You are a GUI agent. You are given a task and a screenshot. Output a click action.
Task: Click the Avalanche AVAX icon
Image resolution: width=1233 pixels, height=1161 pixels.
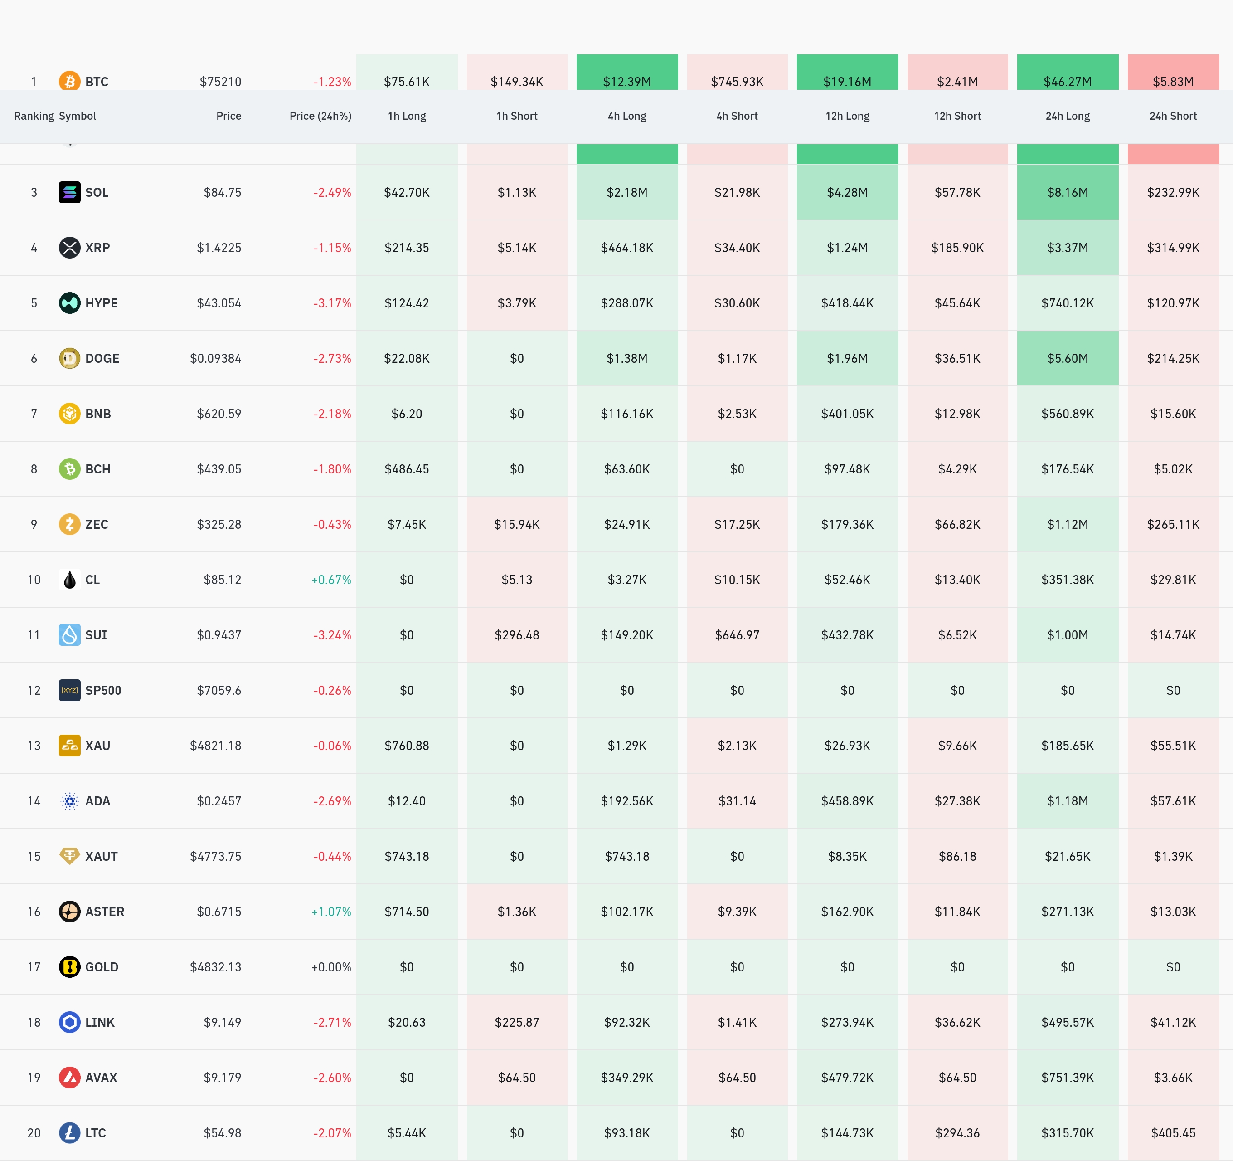pyautogui.click(x=69, y=1077)
